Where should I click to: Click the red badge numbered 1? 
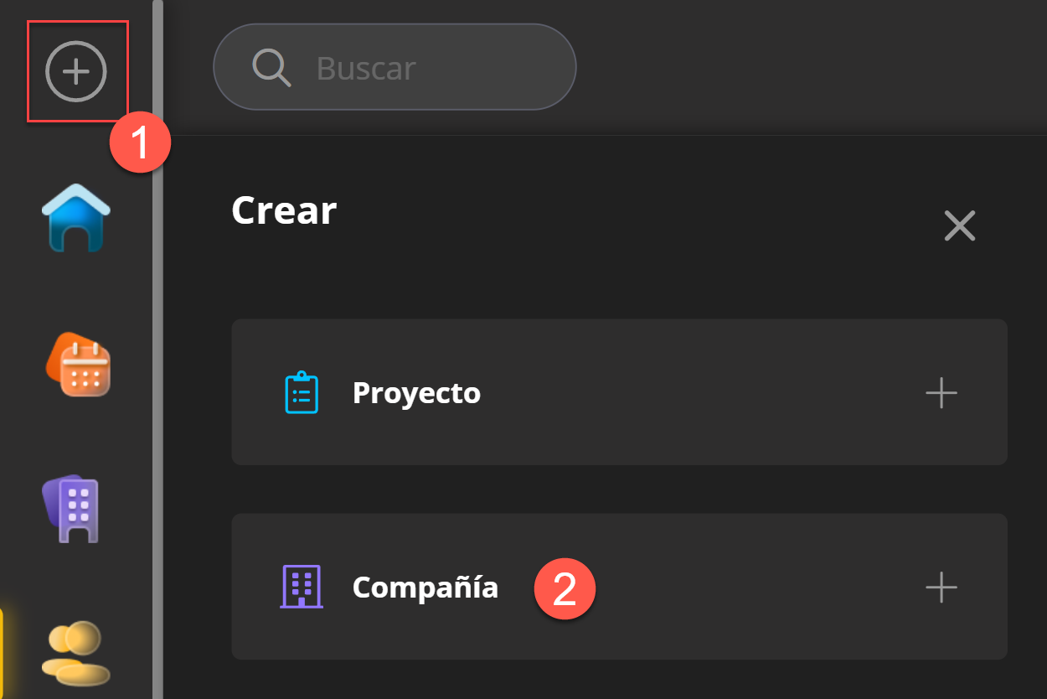pos(140,142)
